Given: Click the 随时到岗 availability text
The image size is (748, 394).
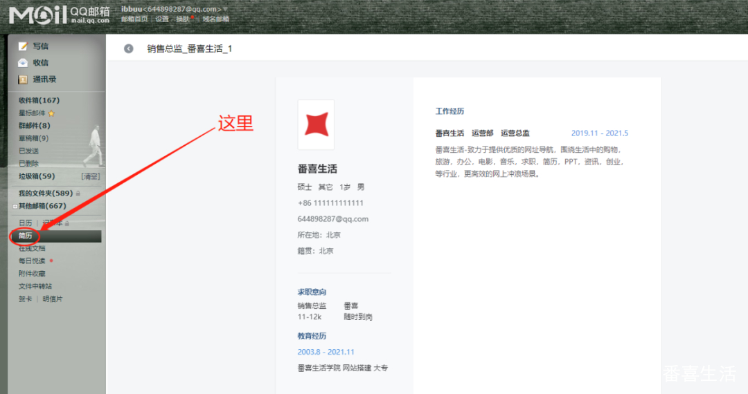Looking at the screenshot, I should 358,317.
